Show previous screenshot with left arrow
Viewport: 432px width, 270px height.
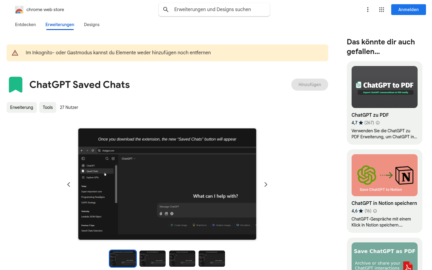pyautogui.click(x=69, y=184)
